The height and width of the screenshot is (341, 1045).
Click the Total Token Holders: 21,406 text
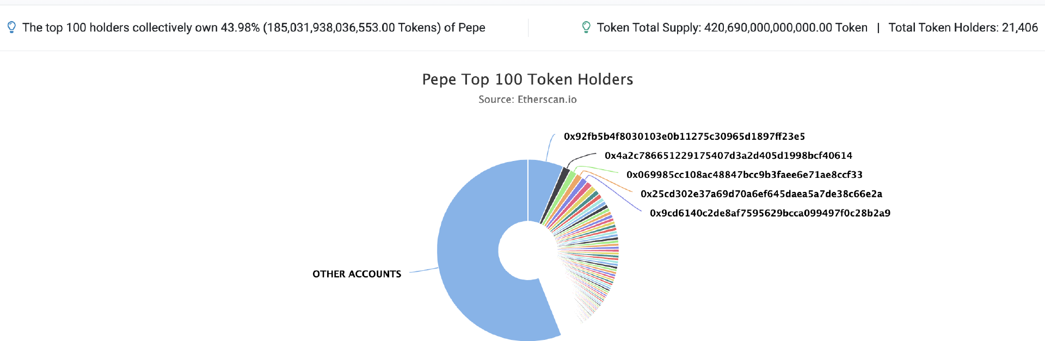(963, 28)
